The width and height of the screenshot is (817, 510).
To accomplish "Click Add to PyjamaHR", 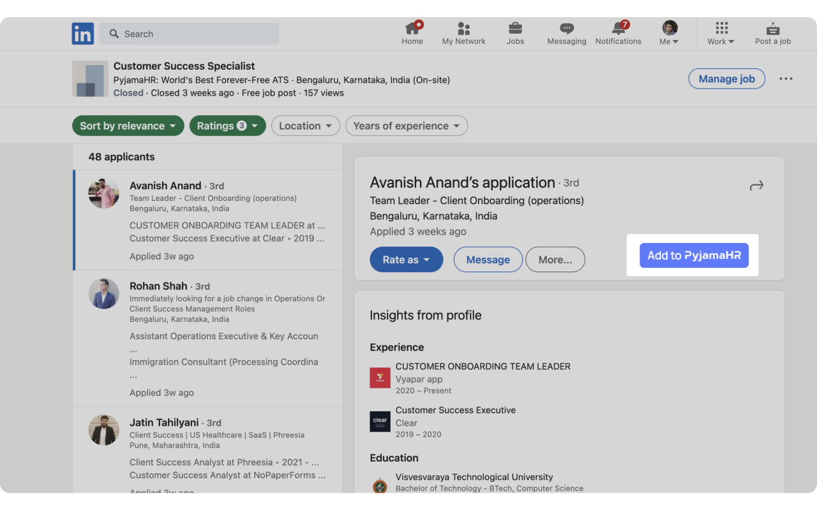I will click(x=694, y=255).
